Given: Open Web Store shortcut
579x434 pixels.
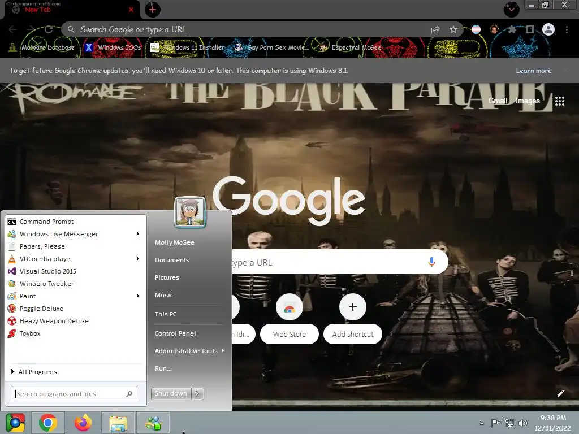Looking at the screenshot, I should 289,320.
